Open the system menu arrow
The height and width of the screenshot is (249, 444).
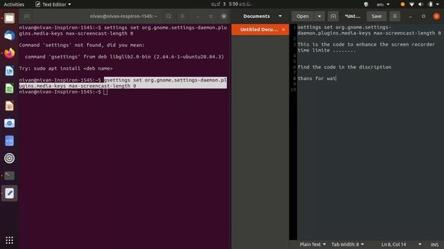[x=438, y=4]
